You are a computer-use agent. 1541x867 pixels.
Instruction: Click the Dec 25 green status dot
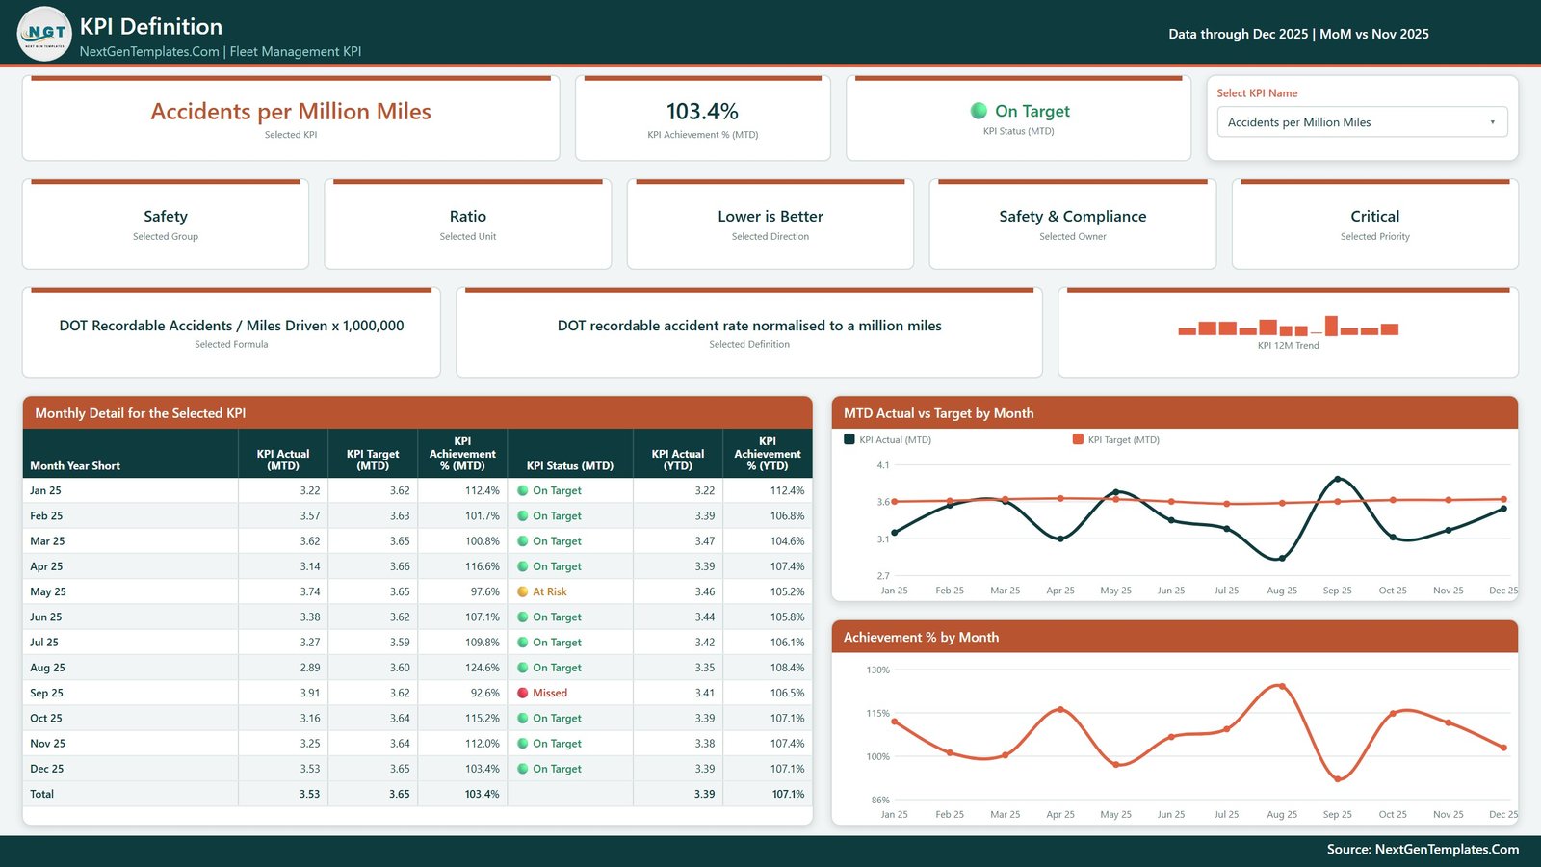click(x=523, y=769)
